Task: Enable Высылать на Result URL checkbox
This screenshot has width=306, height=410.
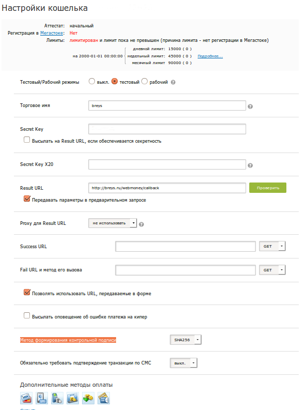Action: click(27, 140)
